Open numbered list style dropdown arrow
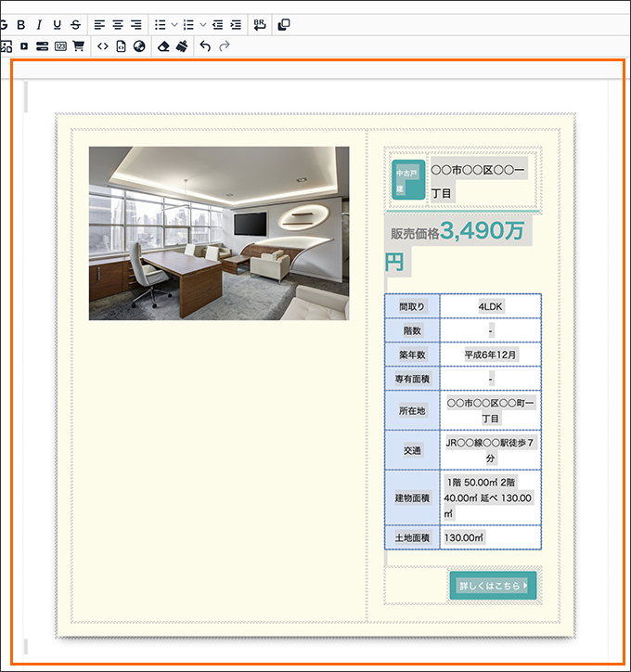The width and height of the screenshot is (631, 672). (203, 25)
